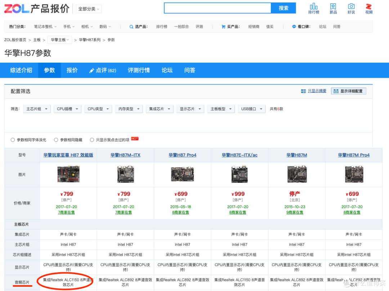Expand the 全部分类 category dropdown

point(89,9)
